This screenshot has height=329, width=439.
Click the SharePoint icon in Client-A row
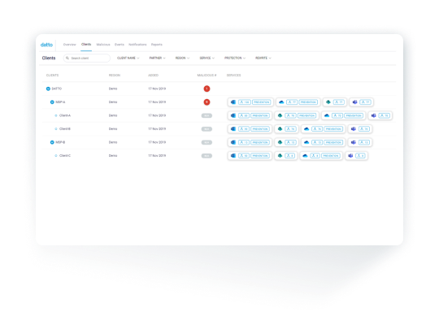[x=280, y=115]
